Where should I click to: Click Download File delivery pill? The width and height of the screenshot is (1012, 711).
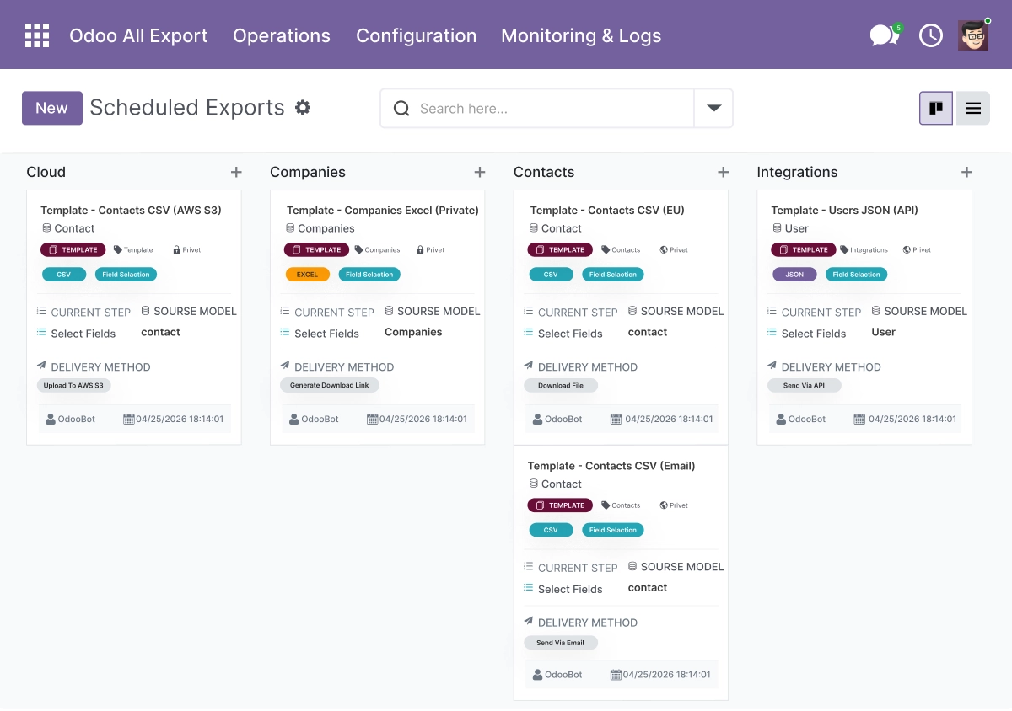point(561,386)
